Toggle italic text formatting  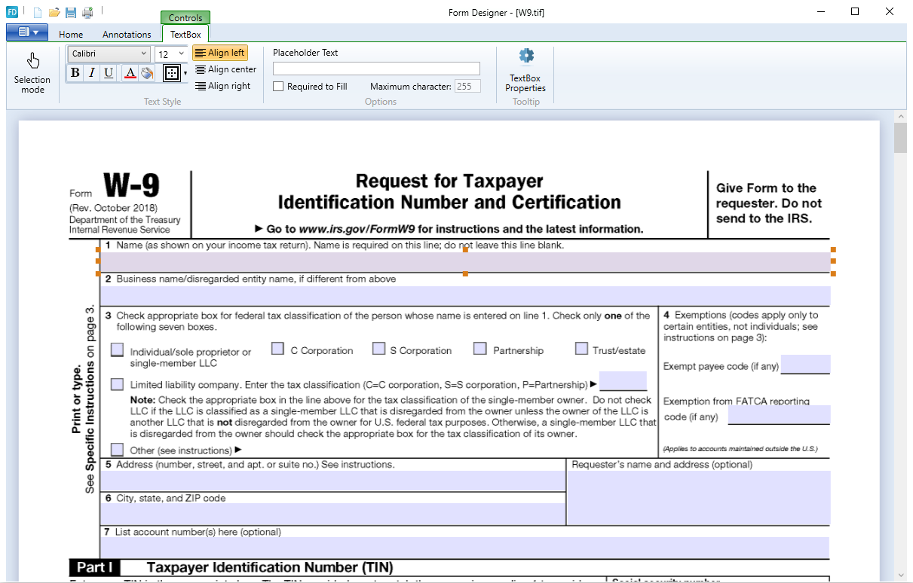click(x=92, y=73)
